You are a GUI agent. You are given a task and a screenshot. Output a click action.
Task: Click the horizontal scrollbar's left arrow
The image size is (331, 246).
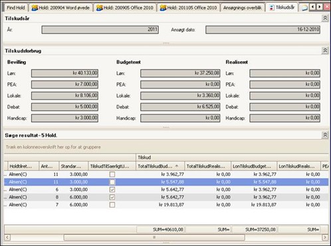7,237
